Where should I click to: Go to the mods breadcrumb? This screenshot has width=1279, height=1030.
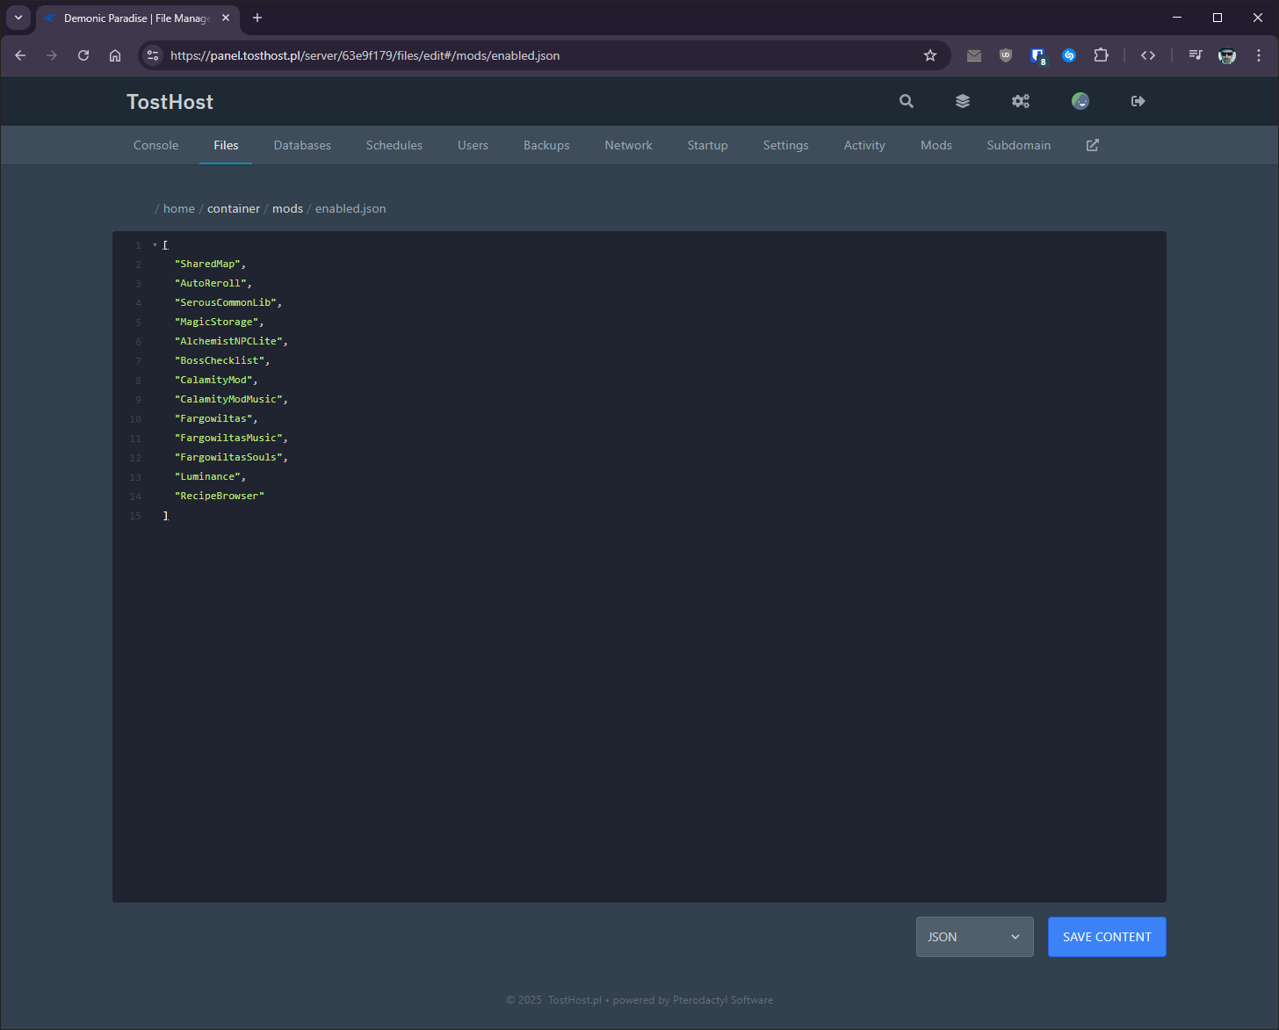tap(287, 208)
